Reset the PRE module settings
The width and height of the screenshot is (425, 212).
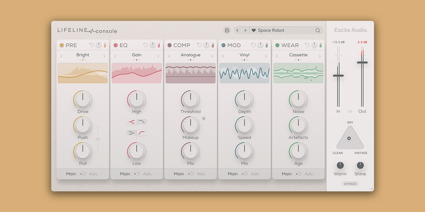pyautogui.click(x=91, y=45)
